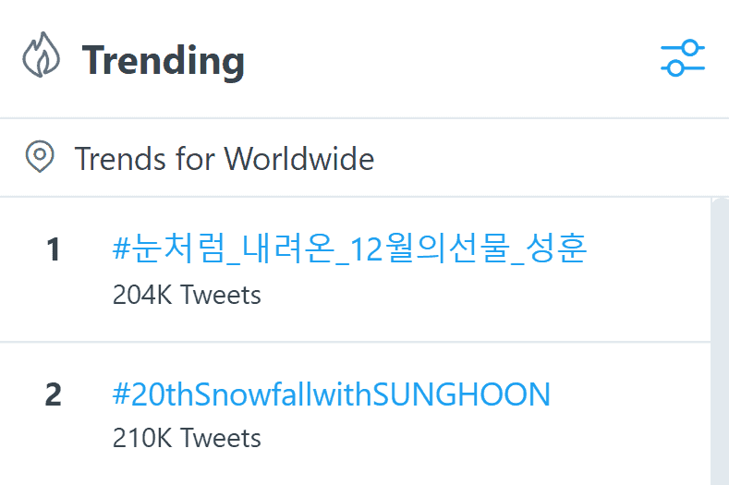Open the #20thSnowfallwithSUNGHOON hashtag
The width and height of the screenshot is (729, 485).
click(x=331, y=394)
